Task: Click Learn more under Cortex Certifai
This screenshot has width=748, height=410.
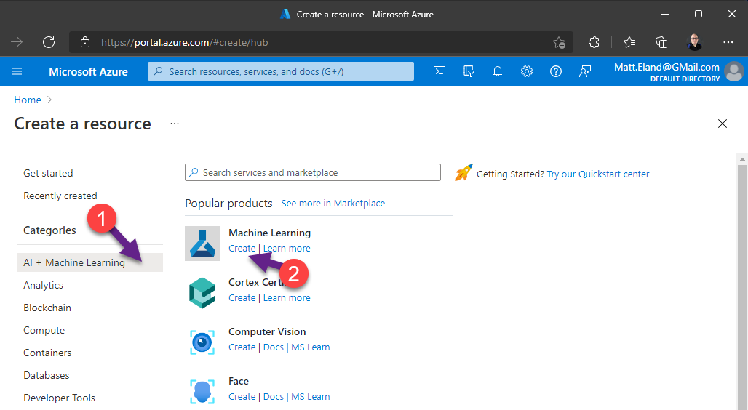Action: (x=287, y=298)
